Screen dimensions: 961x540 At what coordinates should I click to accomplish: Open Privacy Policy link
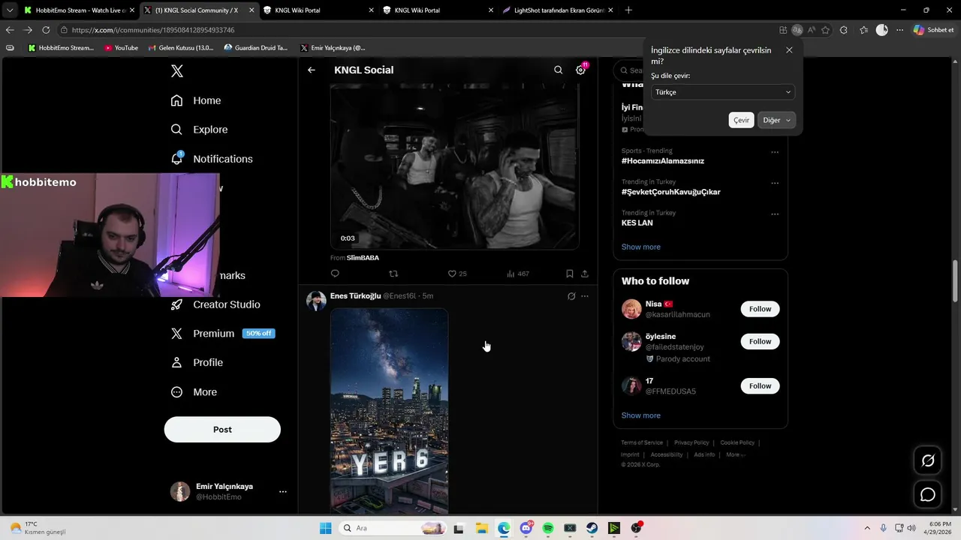point(691,442)
